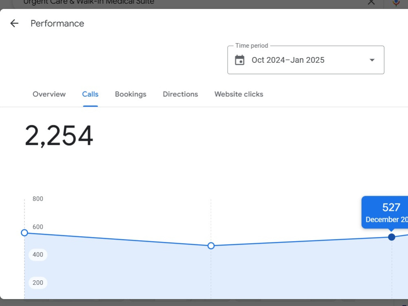
Task: Expand the Time period dropdown arrow
Action: click(372, 60)
